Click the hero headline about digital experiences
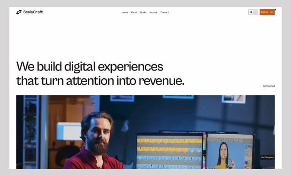 click(x=100, y=74)
